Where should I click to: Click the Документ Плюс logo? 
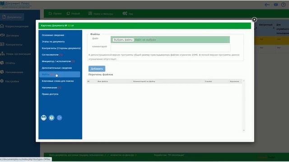pos(16,4)
